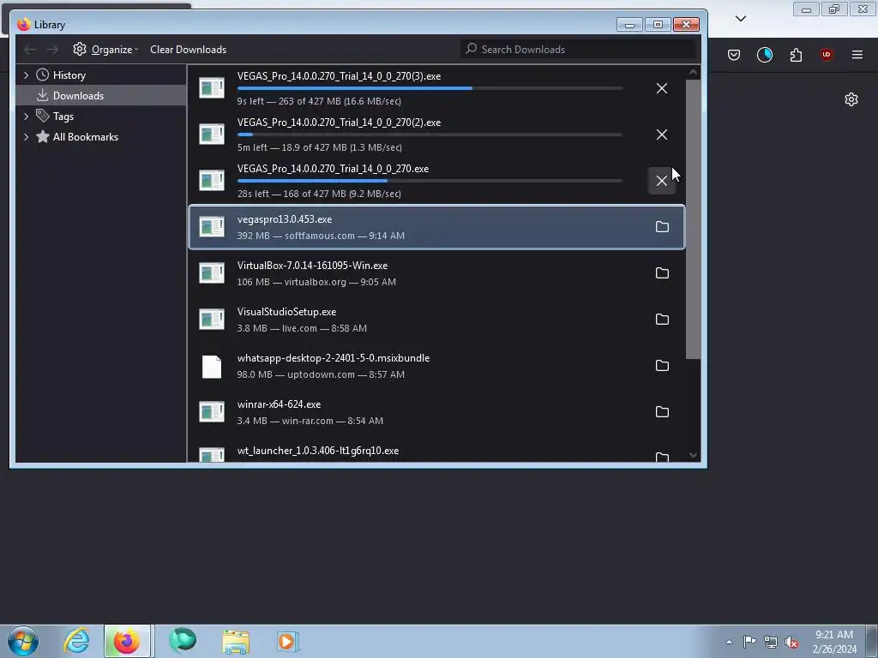Viewport: 878px width, 658px height.
Task: Open the Firefox hamburger application menu
Action: pos(857,54)
